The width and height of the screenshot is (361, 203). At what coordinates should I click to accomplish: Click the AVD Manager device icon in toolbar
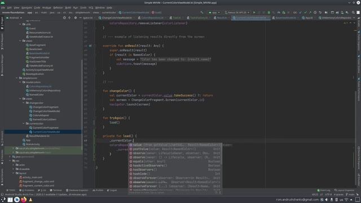(x=342, y=12)
